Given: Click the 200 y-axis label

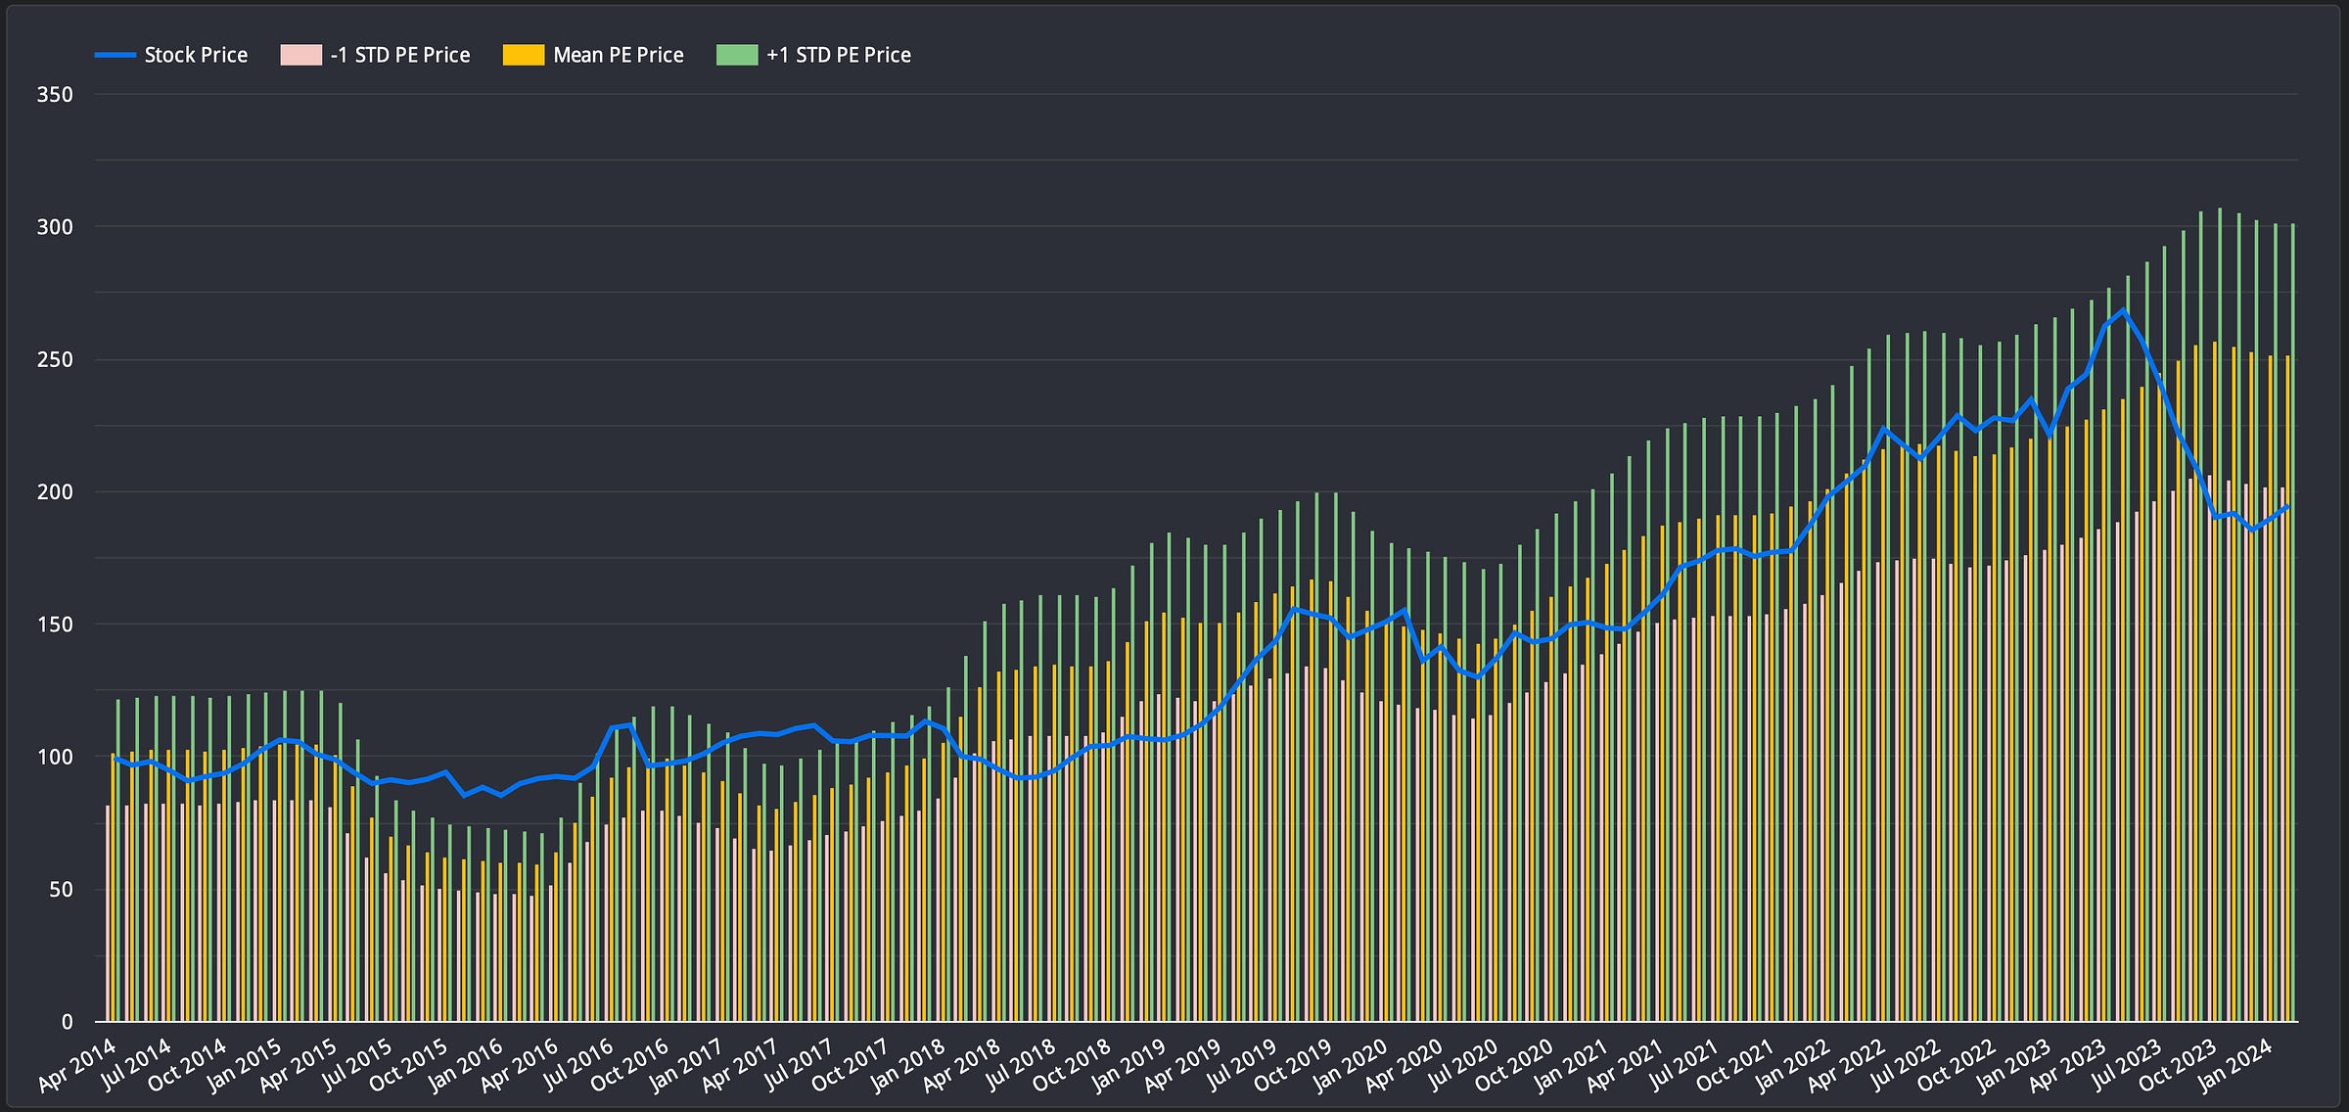Looking at the screenshot, I should coord(55,492).
